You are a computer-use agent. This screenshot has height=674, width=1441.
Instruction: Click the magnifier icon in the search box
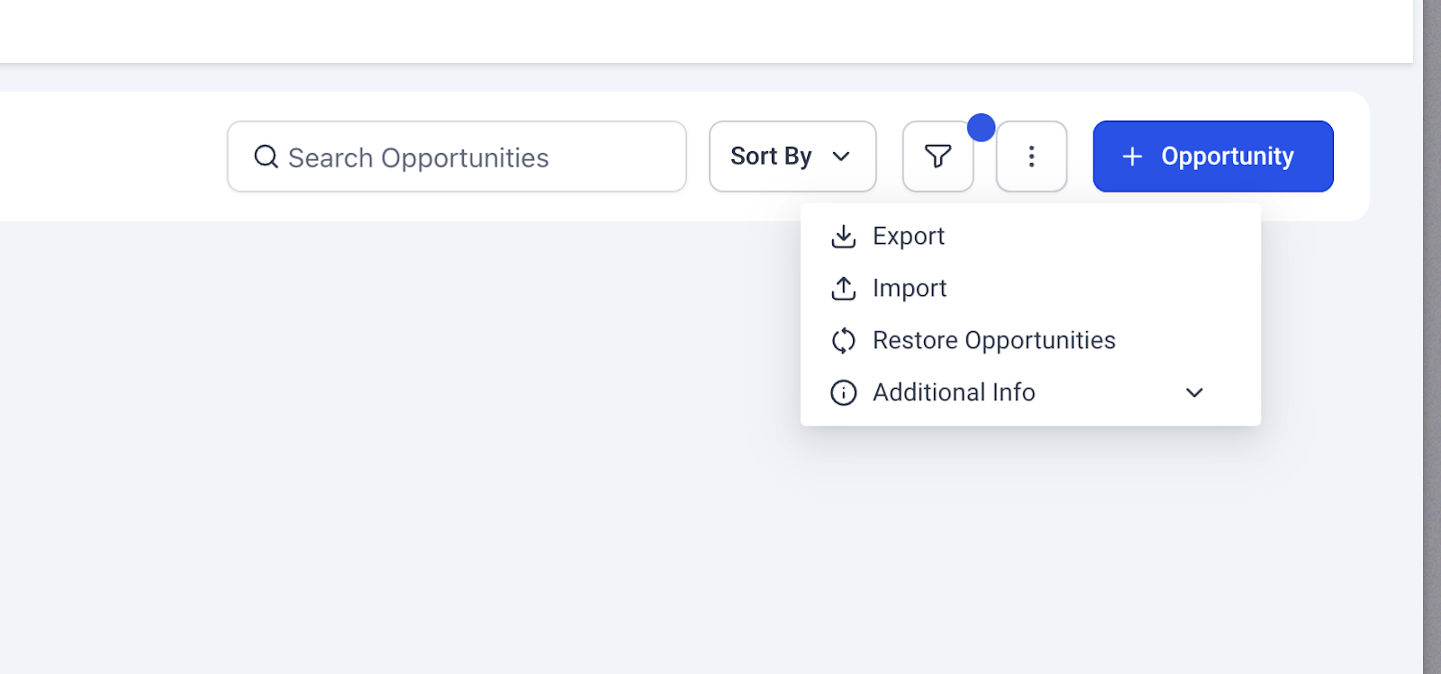(x=266, y=157)
